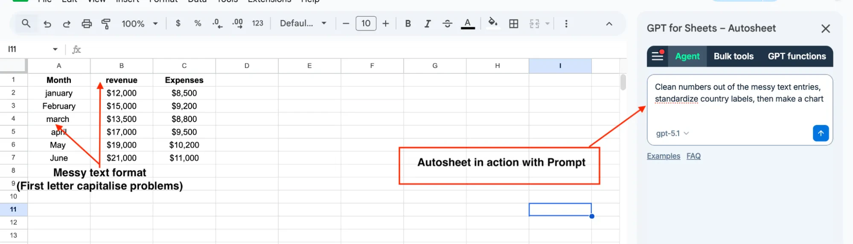Open the Examples link
Viewport: 853px width, 244px height.
pyautogui.click(x=664, y=156)
